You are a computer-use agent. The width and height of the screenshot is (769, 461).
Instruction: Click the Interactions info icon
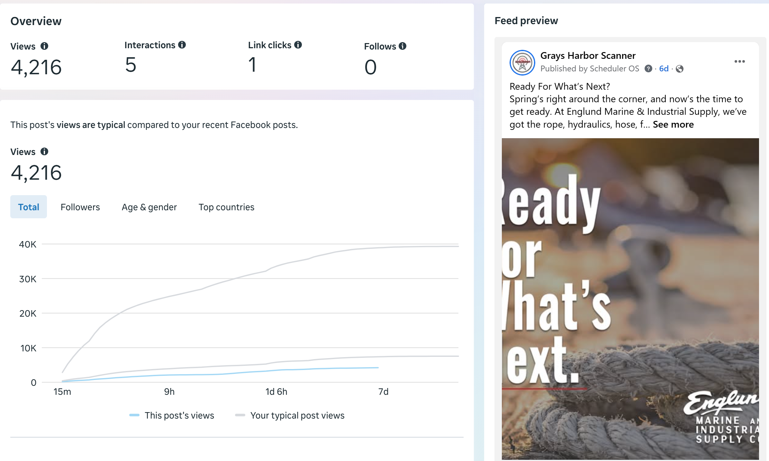(x=182, y=45)
